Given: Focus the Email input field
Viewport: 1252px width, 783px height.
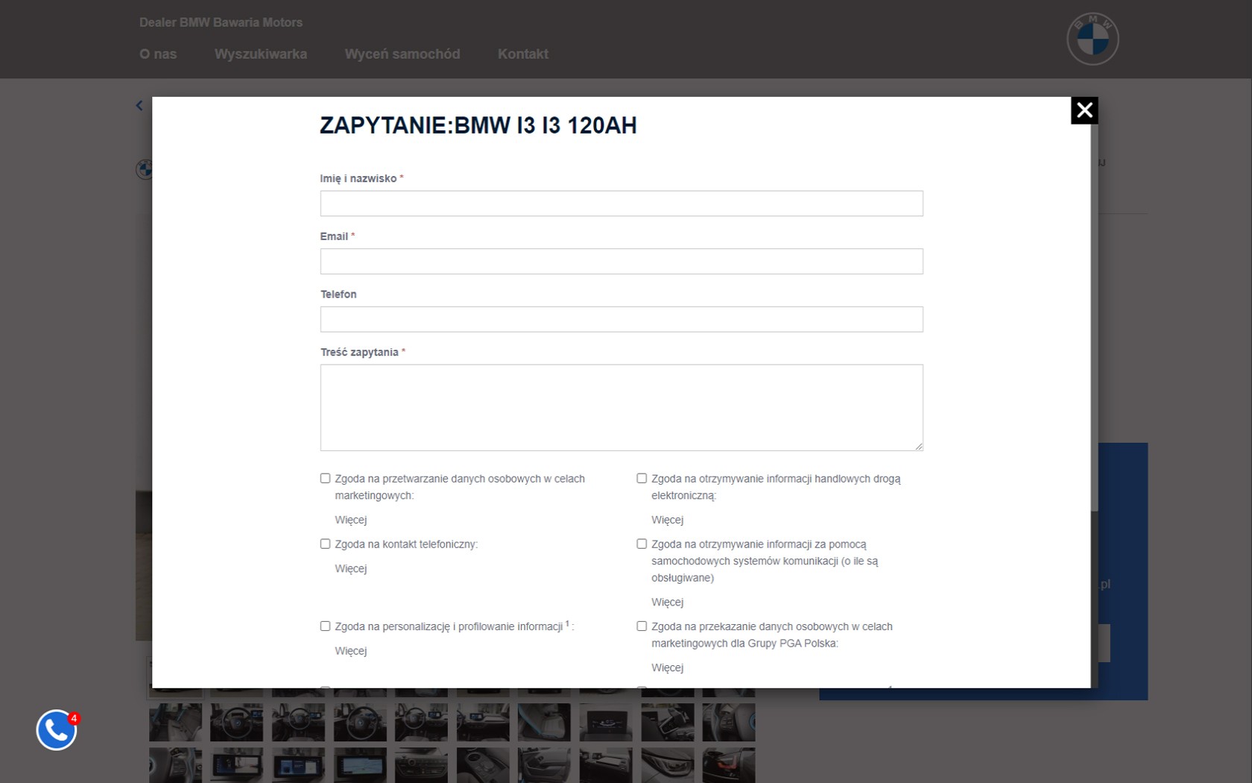Looking at the screenshot, I should 621,262.
